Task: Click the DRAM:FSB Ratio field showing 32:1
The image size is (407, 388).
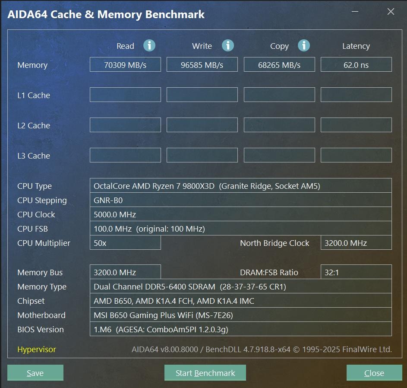Action: 356,272
